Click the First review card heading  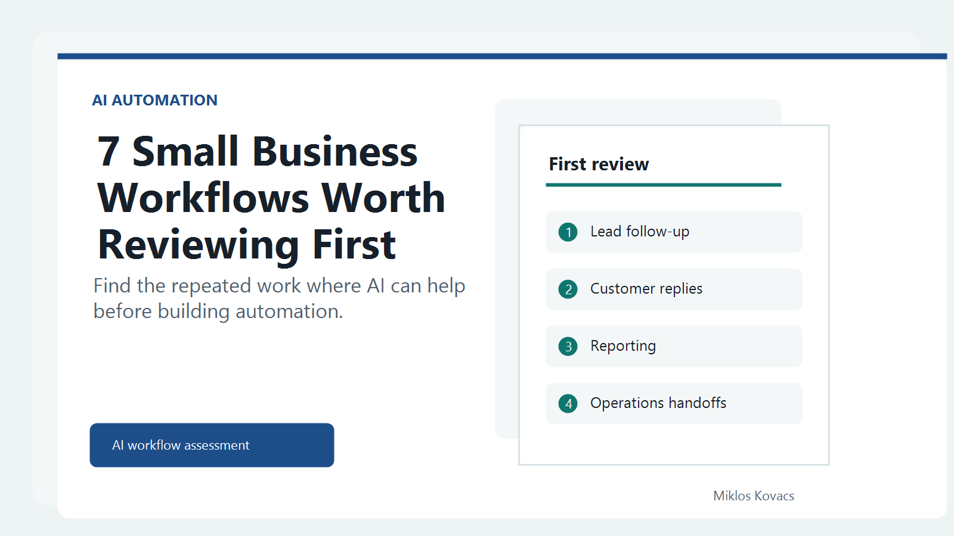click(599, 164)
